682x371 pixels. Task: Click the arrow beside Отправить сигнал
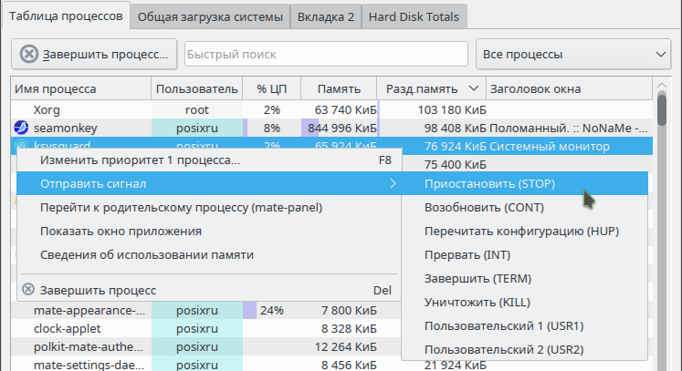click(x=393, y=183)
